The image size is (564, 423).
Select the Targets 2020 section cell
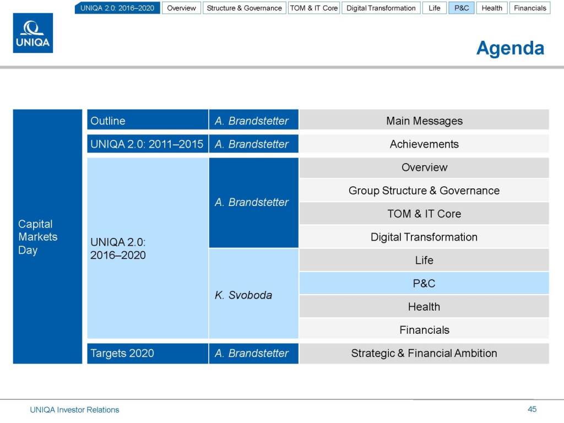point(147,353)
